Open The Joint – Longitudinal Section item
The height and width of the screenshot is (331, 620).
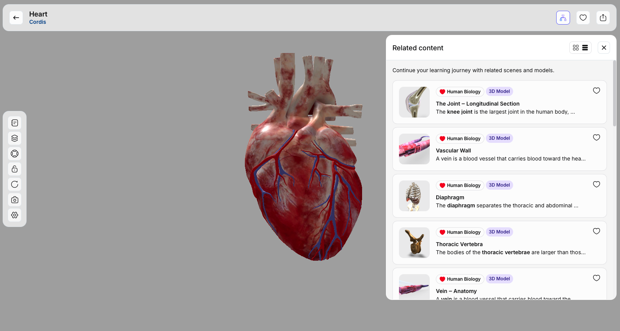pyautogui.click(x=477, y=104)
